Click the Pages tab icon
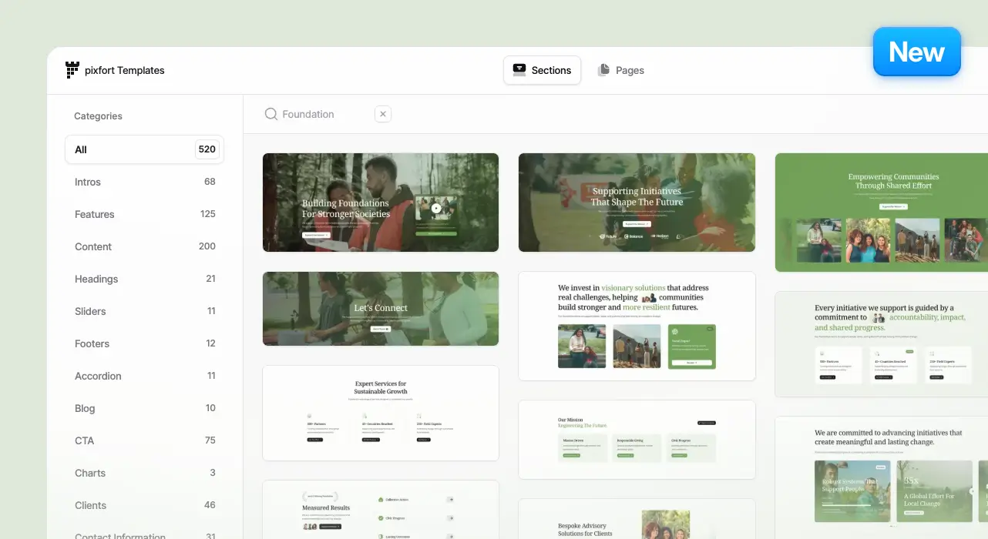Viewport: 988px width, 539px height. point(604,70)
